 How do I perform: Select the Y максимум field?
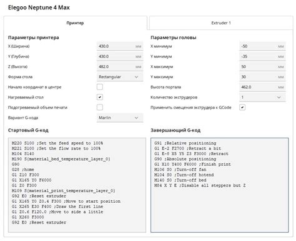262,77
